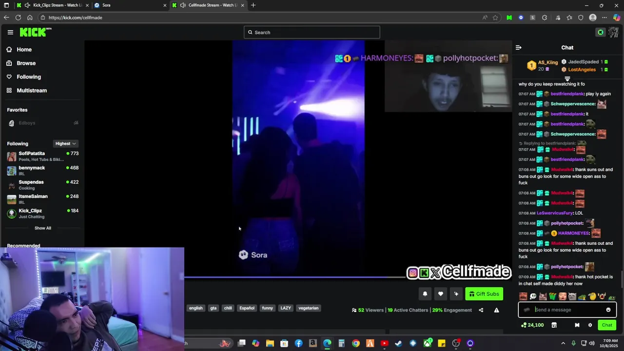Image resolution: width=624 pixels, height=351 pixels.
Task: Report the stream via the warning triangle icon
Action: [x=496, y=310]
